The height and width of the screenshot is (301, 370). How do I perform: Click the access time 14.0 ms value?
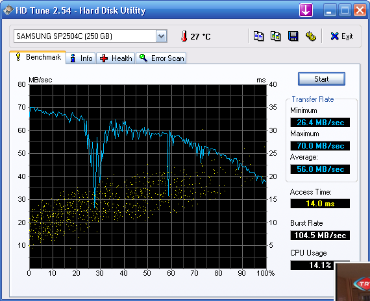click(x=320, y=203)
